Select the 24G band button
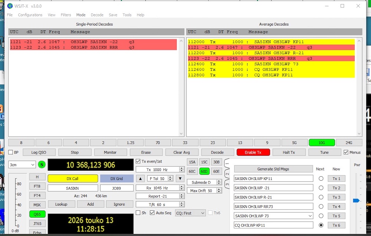Image resolution: width=371 pixels, height=236 pixels. pyautogui.click(x=349, y=142)
